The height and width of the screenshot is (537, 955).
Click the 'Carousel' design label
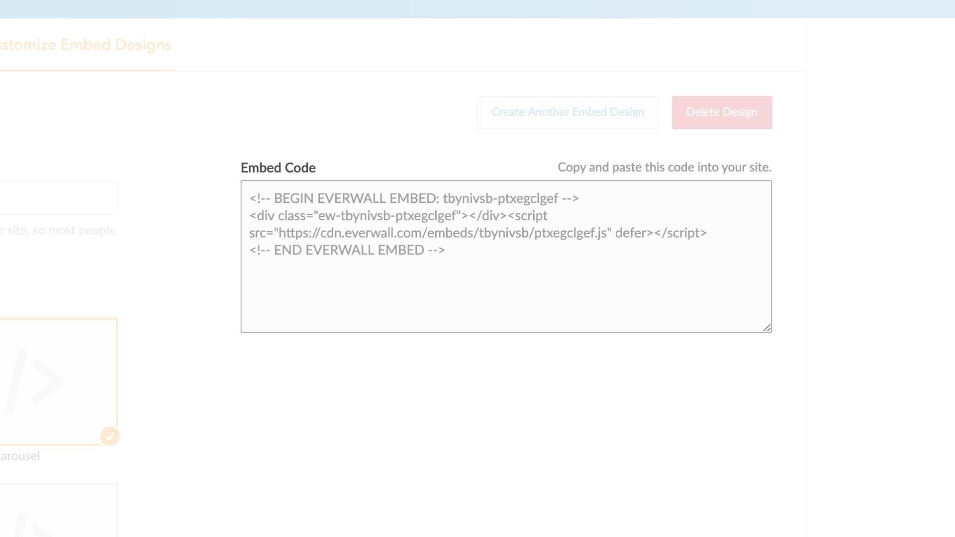tap(20, 456)
